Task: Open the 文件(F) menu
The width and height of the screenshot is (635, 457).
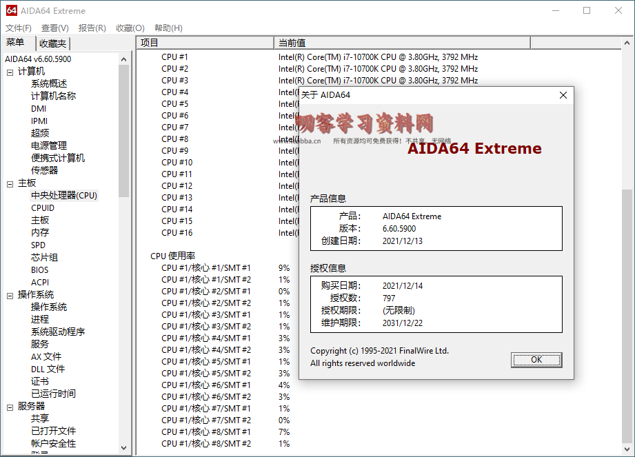Action: (x=19, y=28)
